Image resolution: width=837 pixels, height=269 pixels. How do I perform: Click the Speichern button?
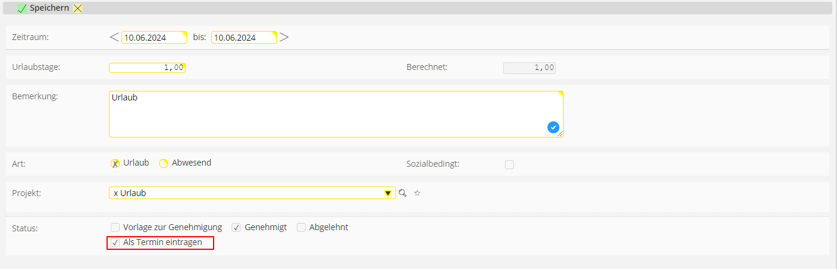[x=49, y=8]
